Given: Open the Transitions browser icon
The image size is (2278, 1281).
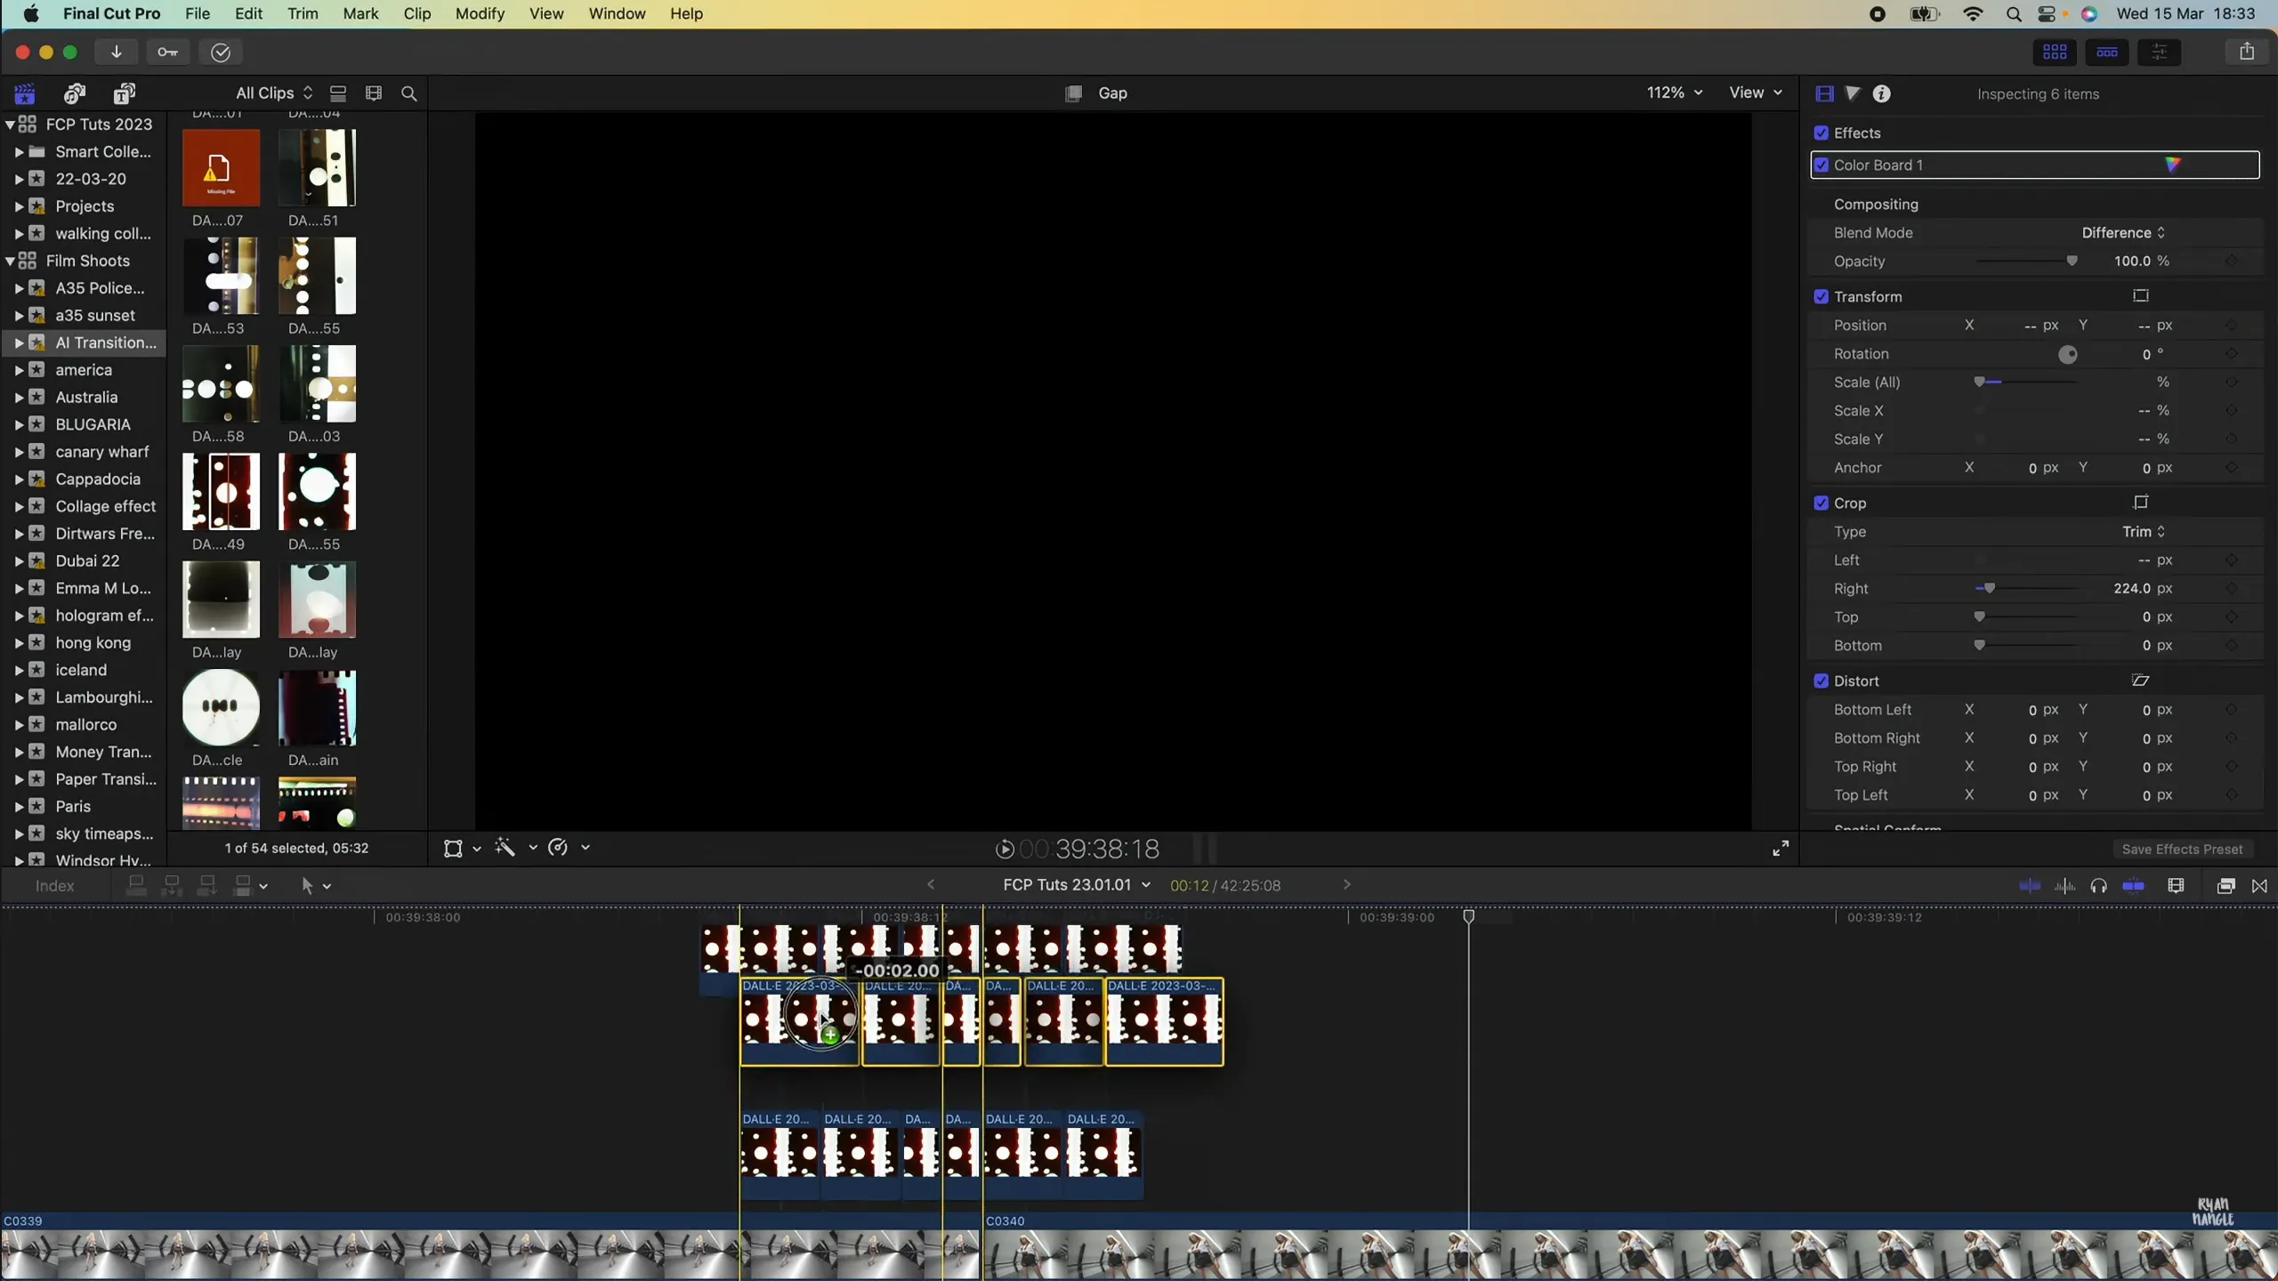Looking at the screenshot, I should [x=2259, y=886].
